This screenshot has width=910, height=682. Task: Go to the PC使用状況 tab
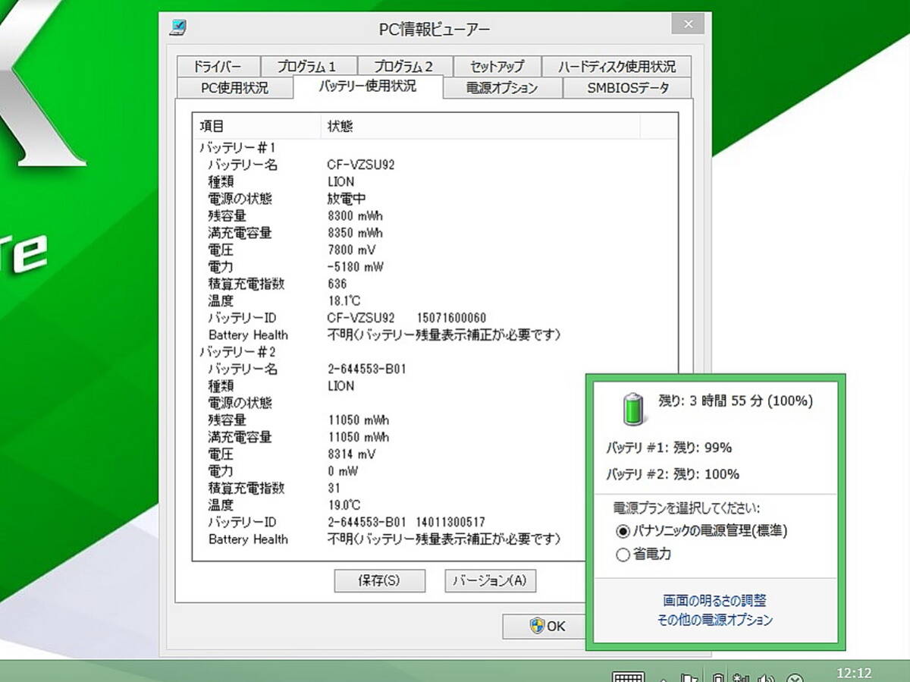tap(234, 87)
